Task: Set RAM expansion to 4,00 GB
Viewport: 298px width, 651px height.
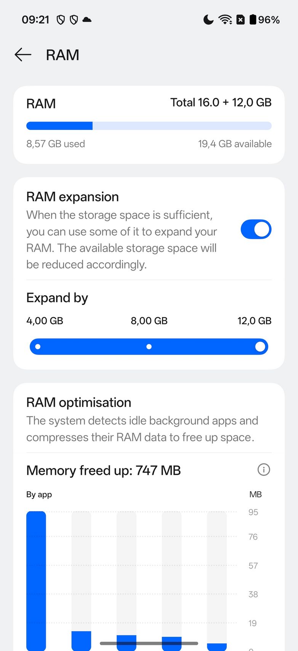Action: coord(38,347)
